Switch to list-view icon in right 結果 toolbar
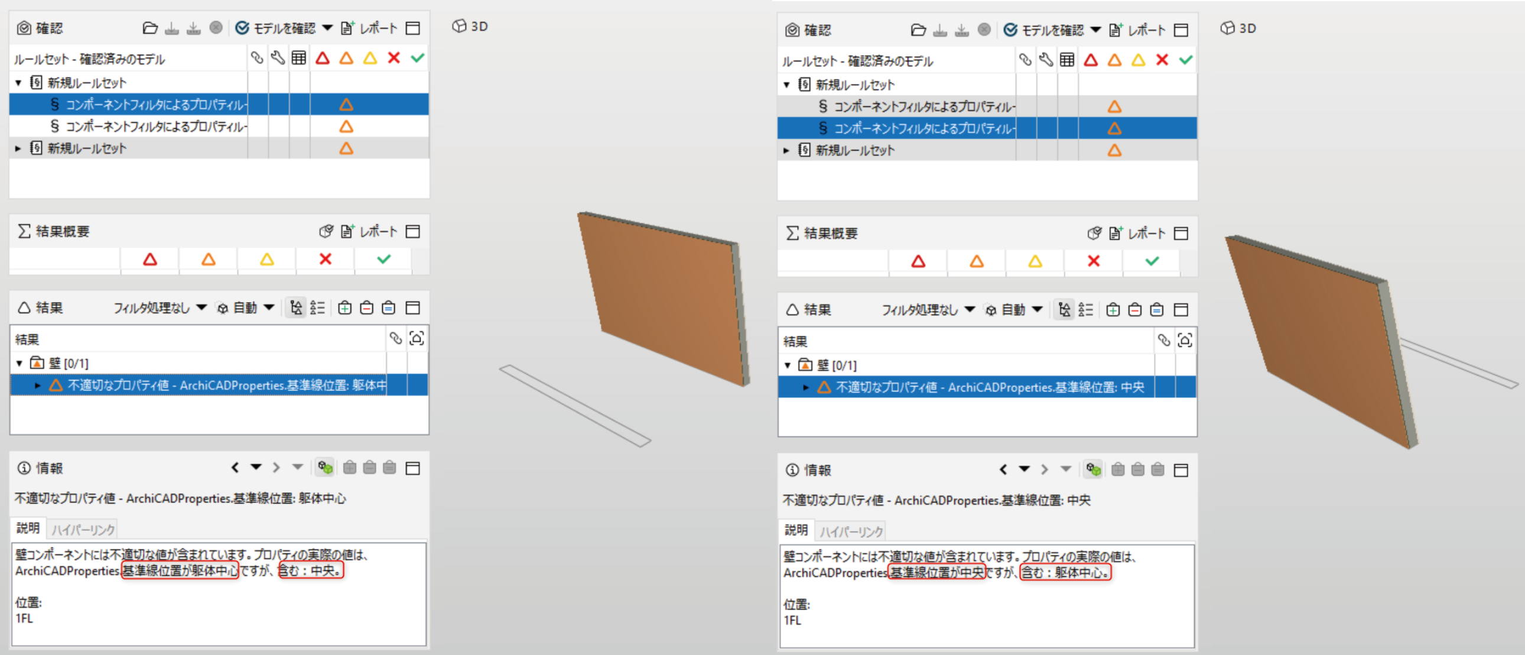This screenshot has width=1525, height=655. point(1087,310)
